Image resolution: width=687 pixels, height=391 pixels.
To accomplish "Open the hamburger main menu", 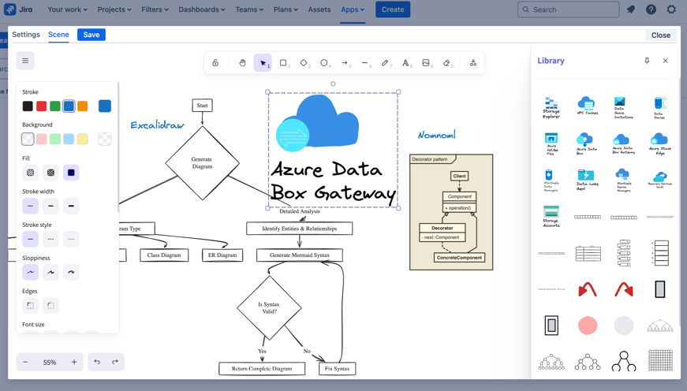I will (x=25, y=61).
